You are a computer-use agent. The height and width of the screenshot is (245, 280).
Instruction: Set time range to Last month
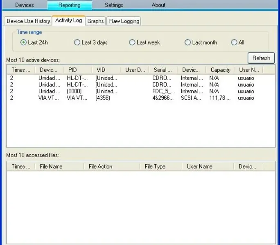(x=187, y=42)
